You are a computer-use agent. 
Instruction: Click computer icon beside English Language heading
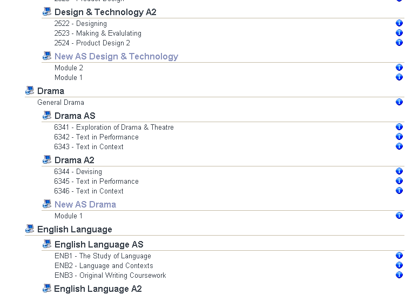point(30,229)
